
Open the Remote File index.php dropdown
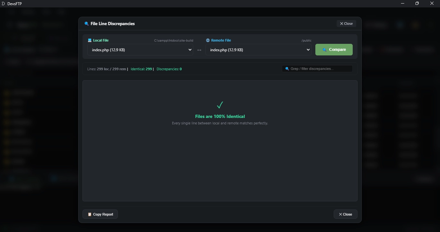click(x=258, y=50)
